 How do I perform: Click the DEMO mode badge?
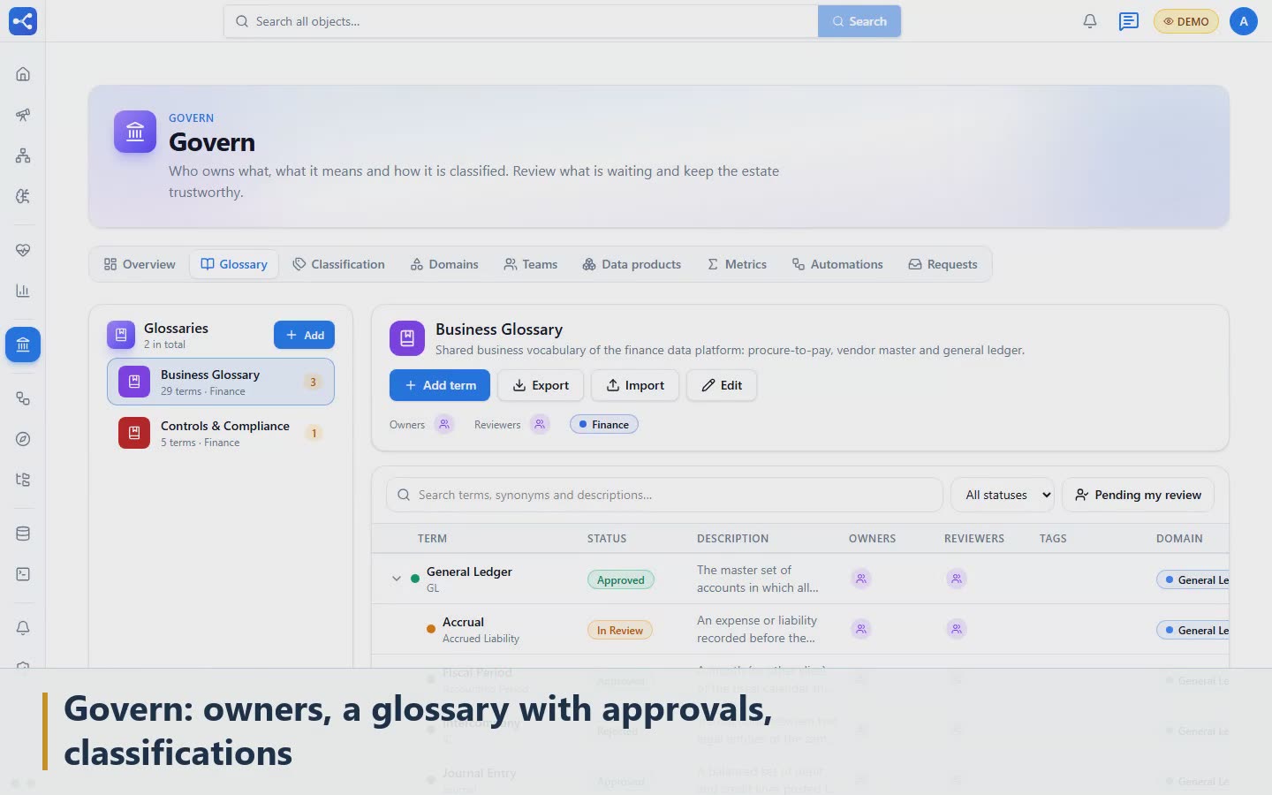(x=1185, y=21)
